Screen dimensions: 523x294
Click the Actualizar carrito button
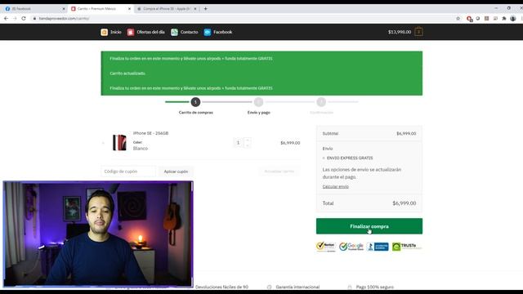279,171
